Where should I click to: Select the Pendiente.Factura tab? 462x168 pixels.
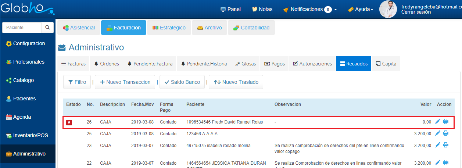point(150,64)
